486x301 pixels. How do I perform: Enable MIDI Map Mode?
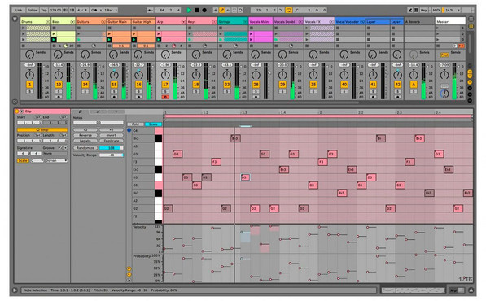pos(436,11)
